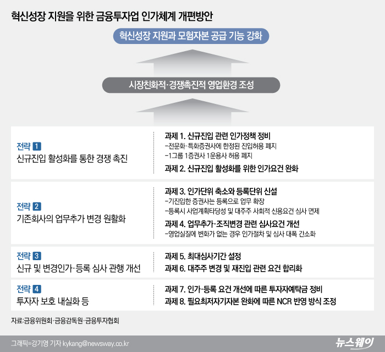Screen dimensions: 385x352
Task: Click the number 1 badge next to 전략
Action: (x=37, y=146)
